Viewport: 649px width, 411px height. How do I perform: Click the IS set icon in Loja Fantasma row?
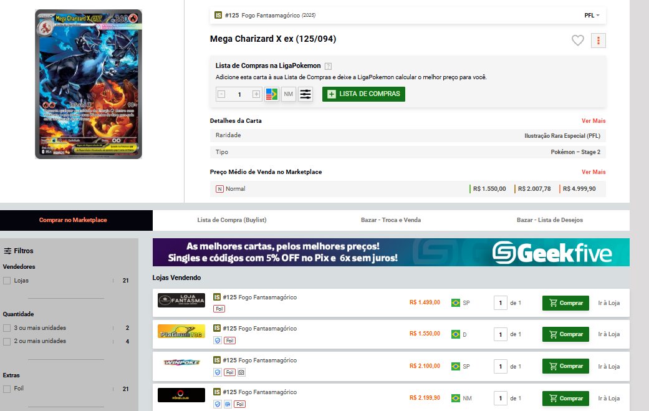(x=217, y=297)
